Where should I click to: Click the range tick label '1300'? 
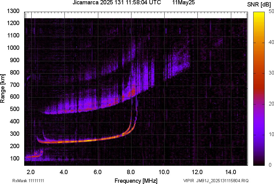(13, 11)
